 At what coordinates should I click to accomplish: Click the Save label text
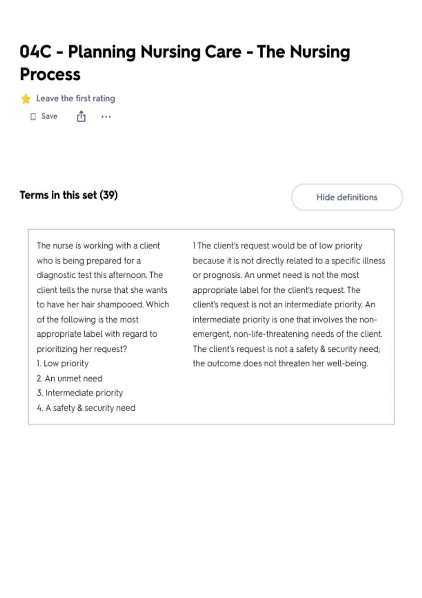pos(49,116)
